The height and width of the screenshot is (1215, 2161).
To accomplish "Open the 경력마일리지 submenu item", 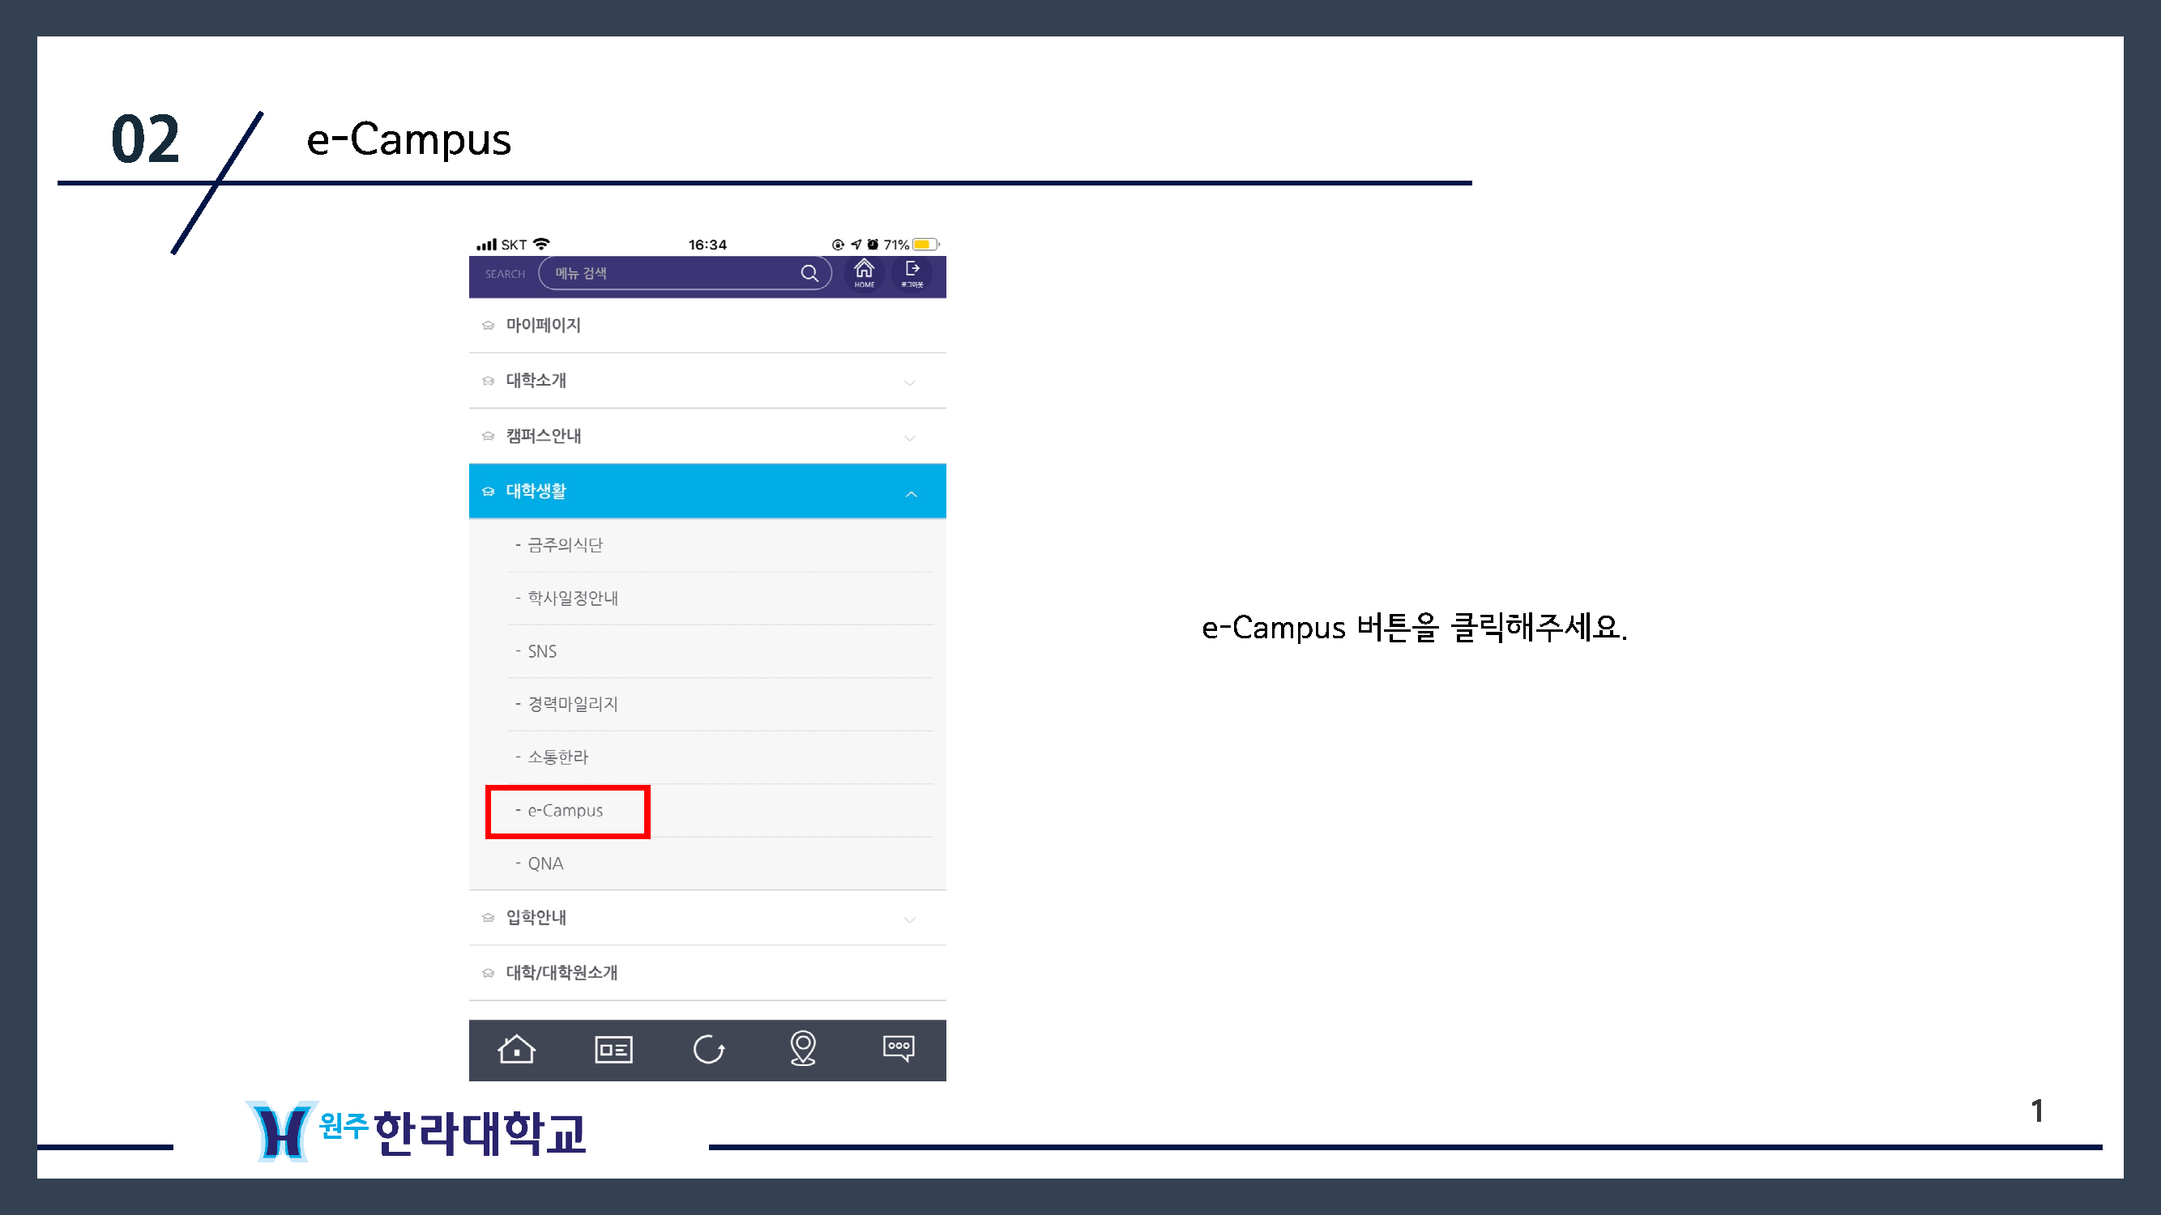I will (572, 705).
